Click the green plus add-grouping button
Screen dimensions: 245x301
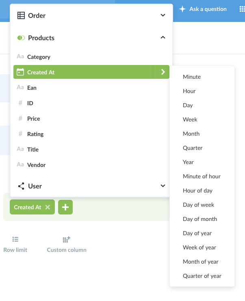[65, 207]
